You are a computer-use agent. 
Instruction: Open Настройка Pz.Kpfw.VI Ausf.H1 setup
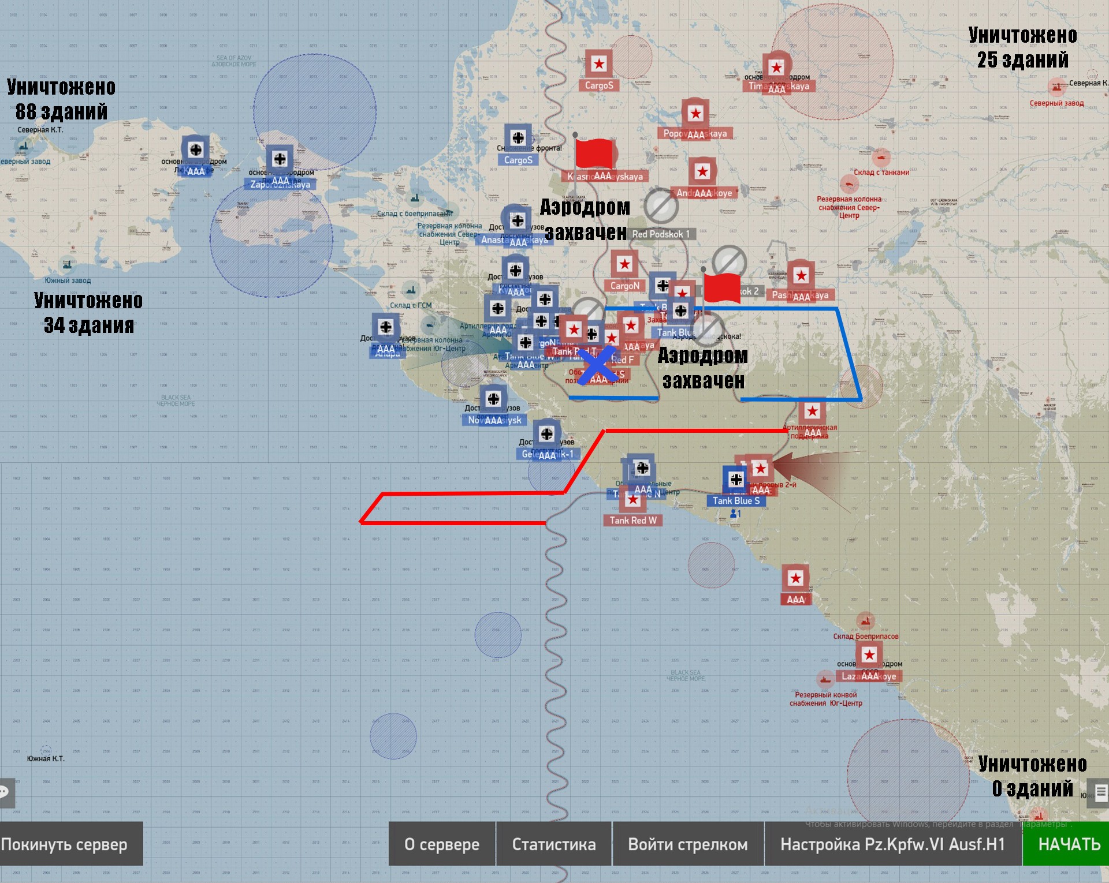(892, 844)
